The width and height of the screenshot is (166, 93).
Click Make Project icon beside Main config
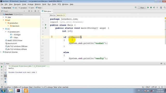[x=136, y=7]
